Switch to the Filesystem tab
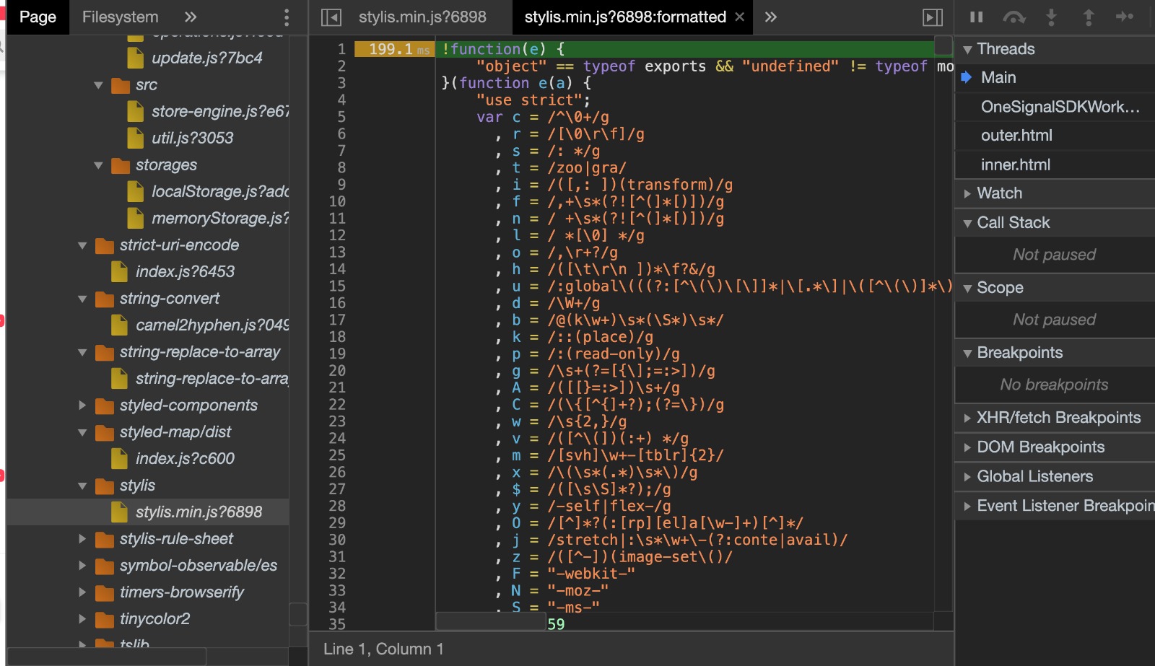The width and height of the screenshot is (1155, 666). pos(120,17)
